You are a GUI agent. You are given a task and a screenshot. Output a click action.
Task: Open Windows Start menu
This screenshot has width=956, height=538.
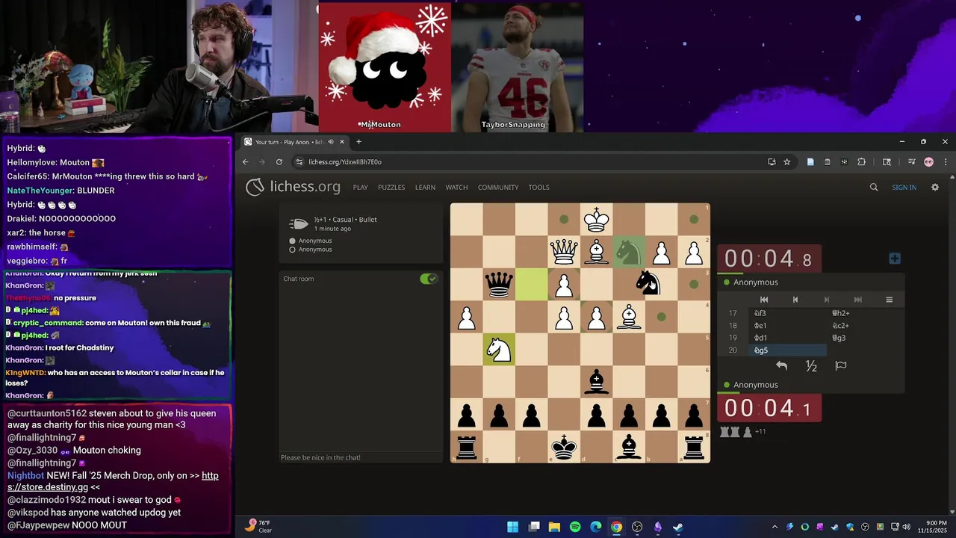(512, 527)
